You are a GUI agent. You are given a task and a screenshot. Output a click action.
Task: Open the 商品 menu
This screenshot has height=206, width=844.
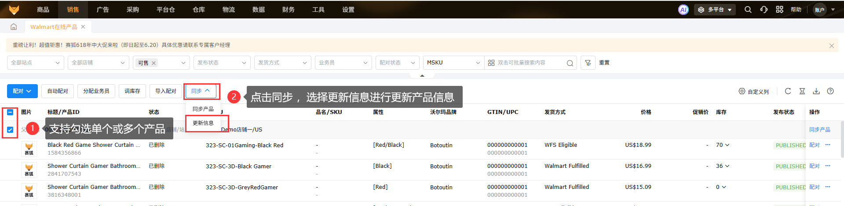tap(43, 10)
